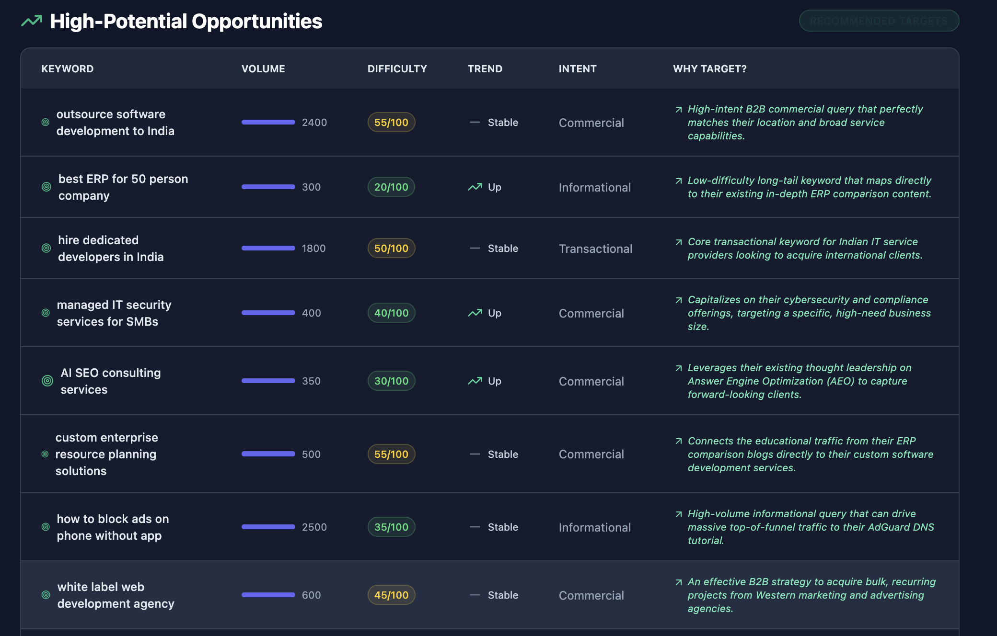Click the target icon beside 'how to block ads on phone'
The width and height of the screenshot is (997, 636).
coord(46,527)
